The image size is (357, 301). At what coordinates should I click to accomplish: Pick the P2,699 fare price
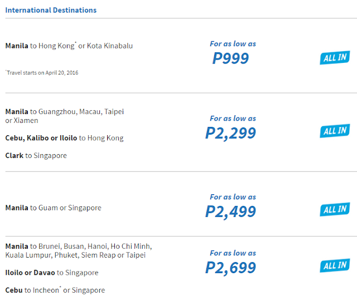[230, 268]
